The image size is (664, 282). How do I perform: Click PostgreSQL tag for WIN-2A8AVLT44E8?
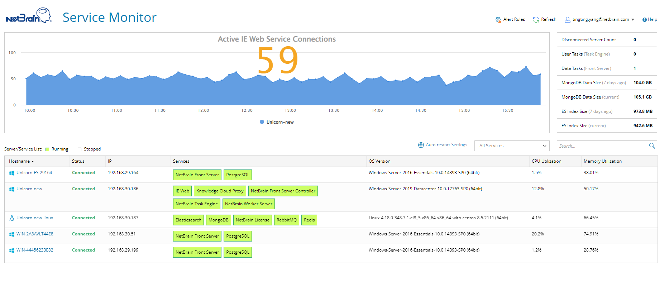(x=238, y=236)
